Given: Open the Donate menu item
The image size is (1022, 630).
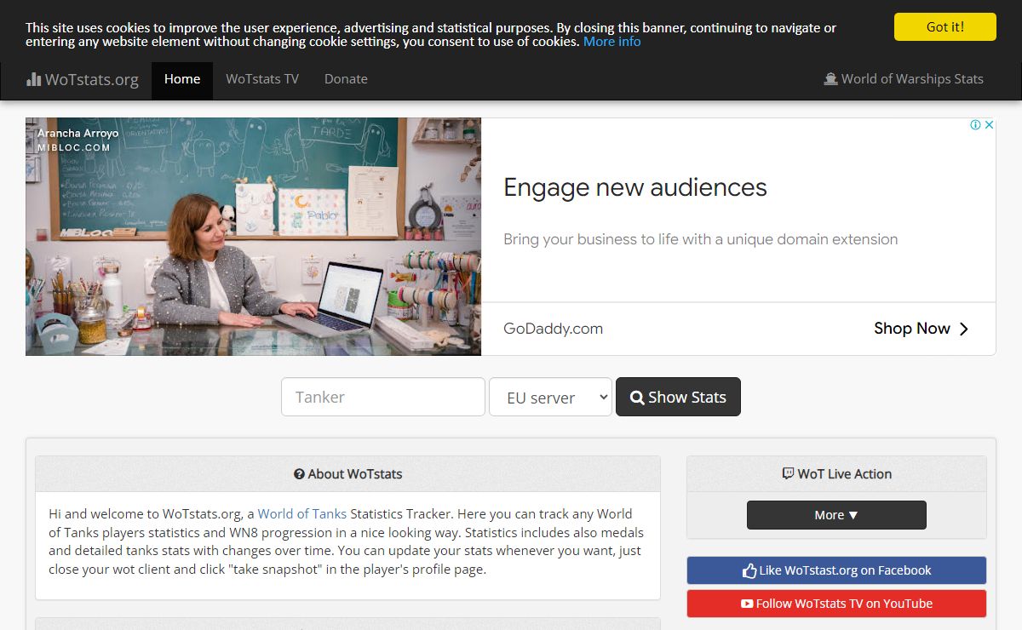Looking at the screenshot, I should coord(346,79).
